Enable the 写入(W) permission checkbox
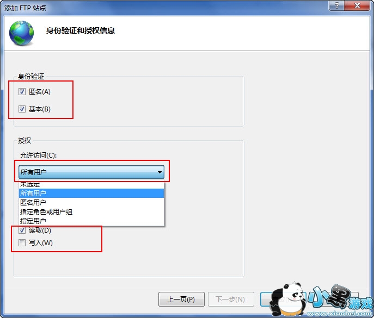The width and height of the screenshot is (374, 318). click(x=22, y=243)
